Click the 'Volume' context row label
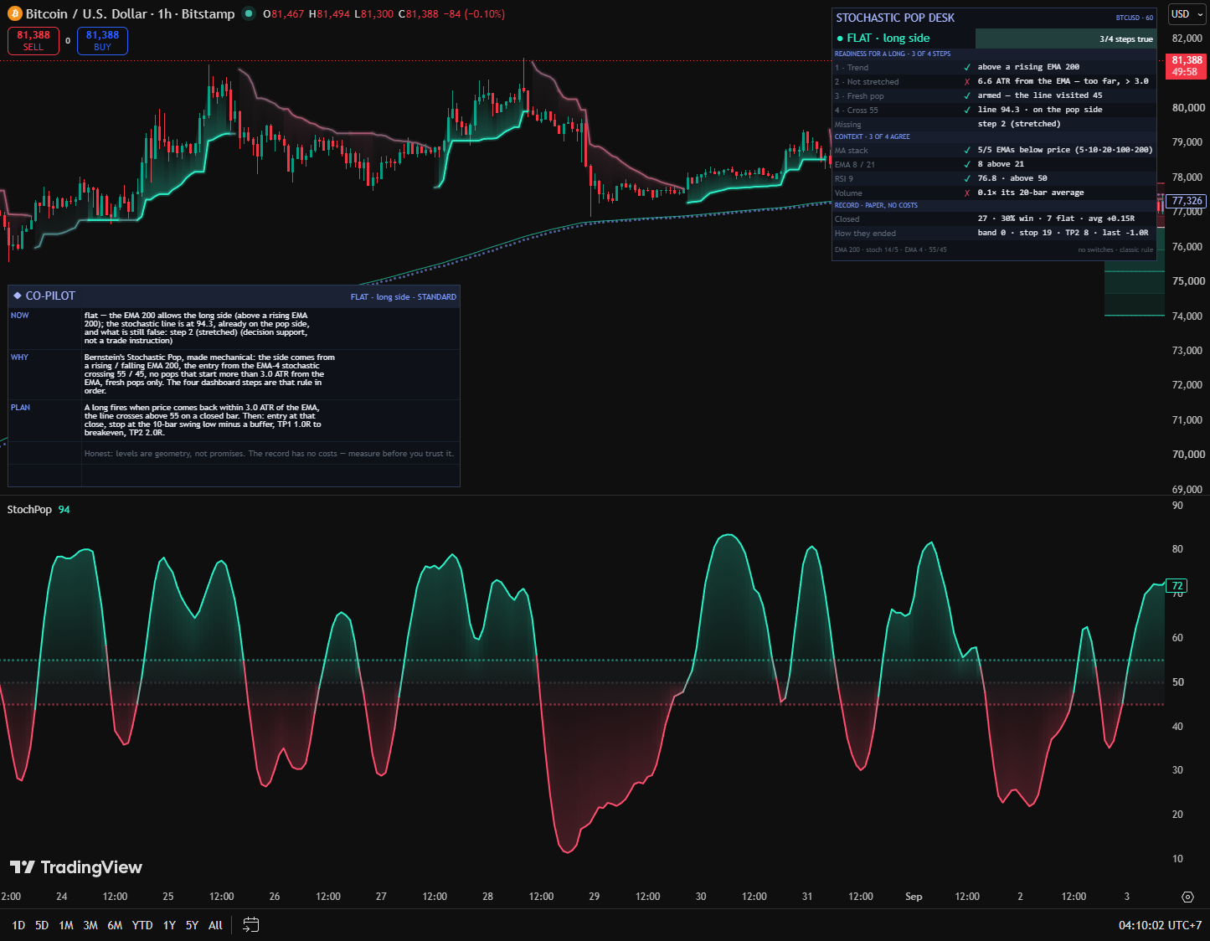1210x941 pixels. (x=848, y=193)
